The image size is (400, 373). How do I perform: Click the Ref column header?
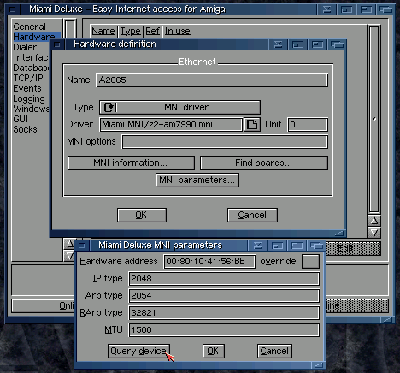[153, 31]
